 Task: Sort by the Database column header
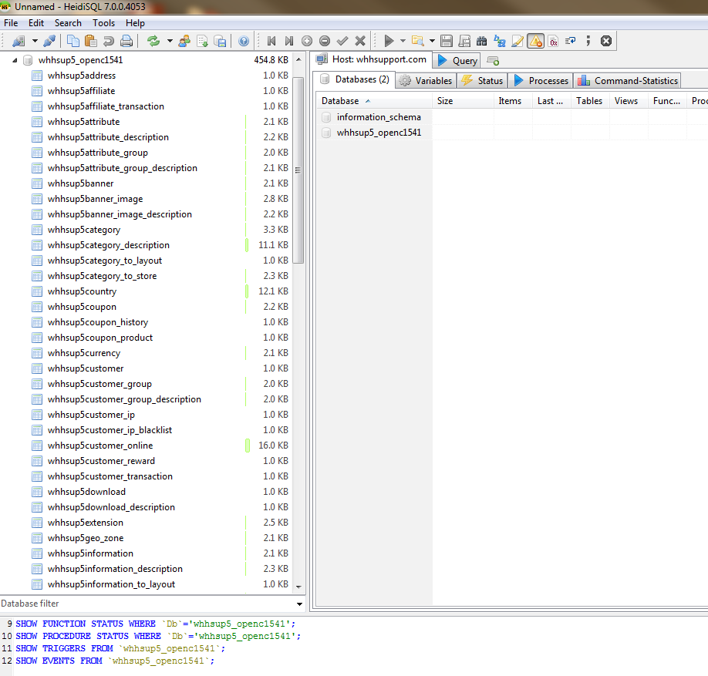(340, 101)
